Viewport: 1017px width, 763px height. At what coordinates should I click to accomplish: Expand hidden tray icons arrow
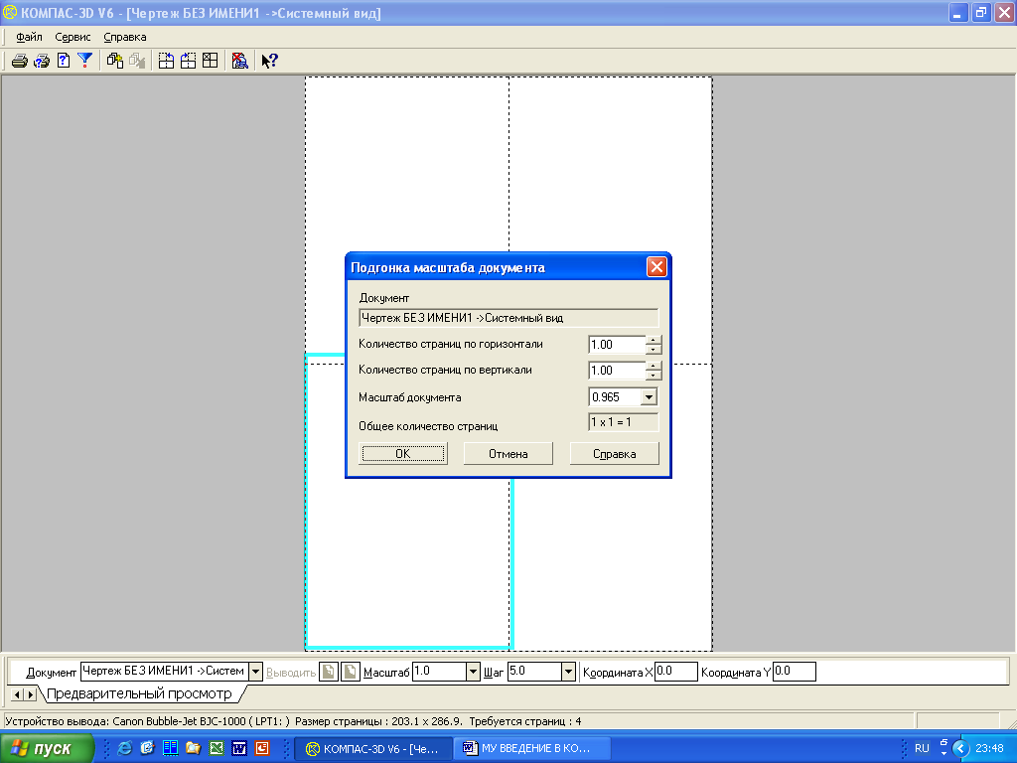[x=960, y=748]
